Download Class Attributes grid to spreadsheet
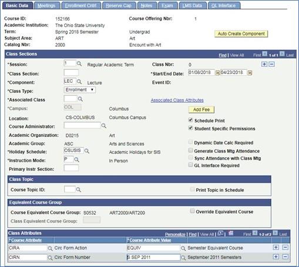The image size is (299, 267). click(231, 233)
